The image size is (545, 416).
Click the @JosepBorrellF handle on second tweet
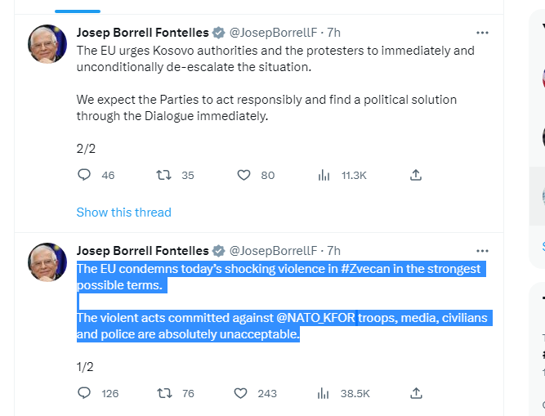tap(274, 250)
